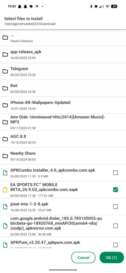Tap date 09/11/2024 01:58 under Amr Diab
This screenshot has width=126, height=273.
(x=23, y=128)
